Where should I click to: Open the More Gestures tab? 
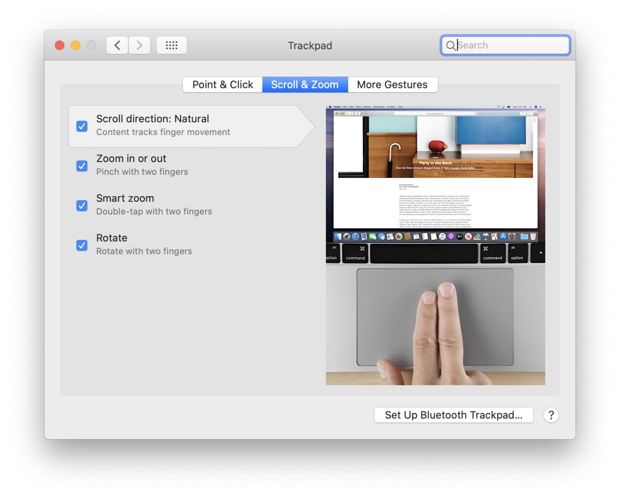tap(392, 84)
